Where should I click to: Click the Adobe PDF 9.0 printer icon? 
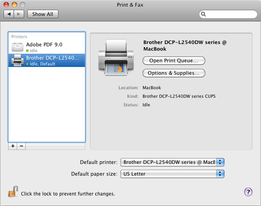click(18, 47)
